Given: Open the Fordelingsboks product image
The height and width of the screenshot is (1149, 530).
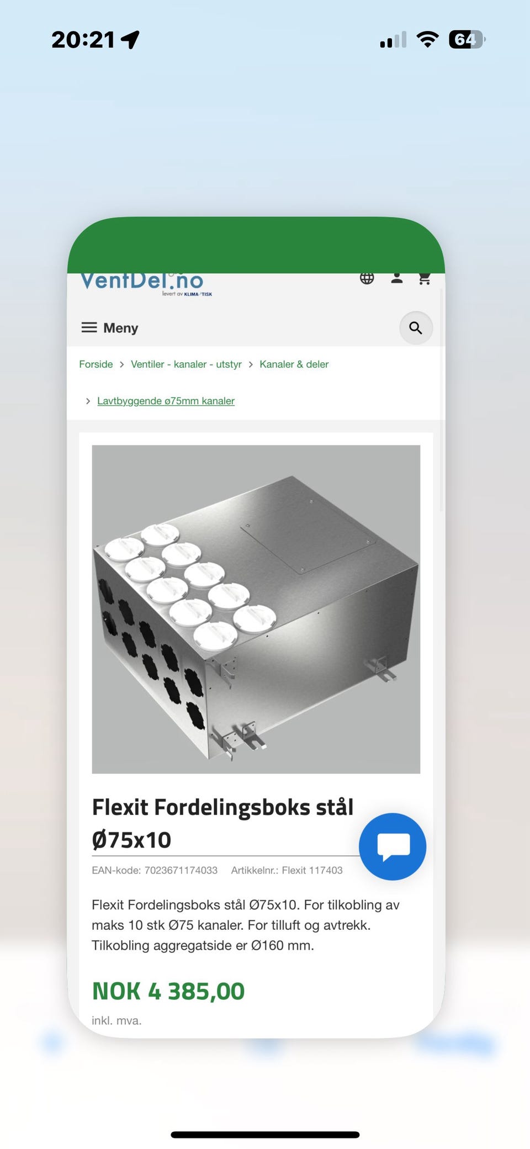Looking at the screenshot, I should point(256,609).
